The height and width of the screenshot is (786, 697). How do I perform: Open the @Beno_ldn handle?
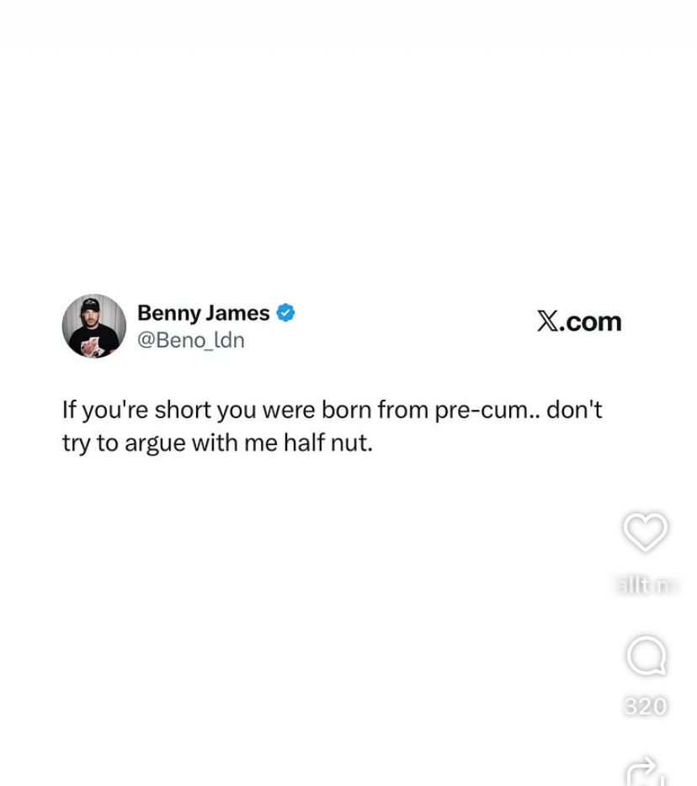[x=191, y=340]
